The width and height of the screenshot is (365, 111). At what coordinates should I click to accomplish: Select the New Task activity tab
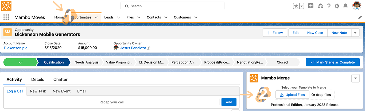[38, 91]
